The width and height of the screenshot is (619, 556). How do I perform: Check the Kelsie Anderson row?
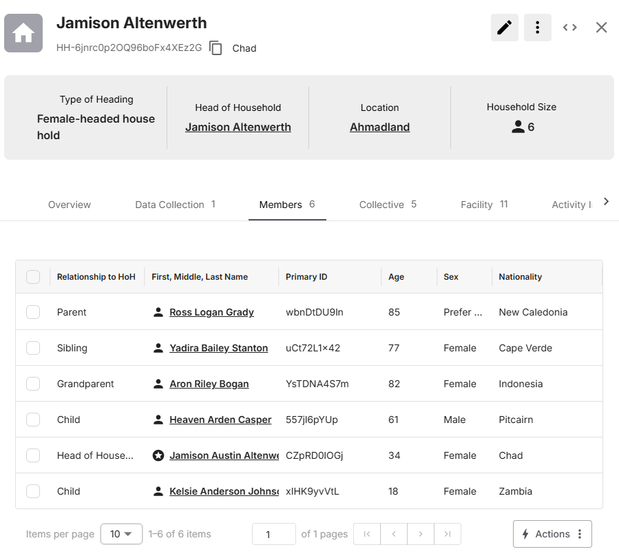point(33,491)
